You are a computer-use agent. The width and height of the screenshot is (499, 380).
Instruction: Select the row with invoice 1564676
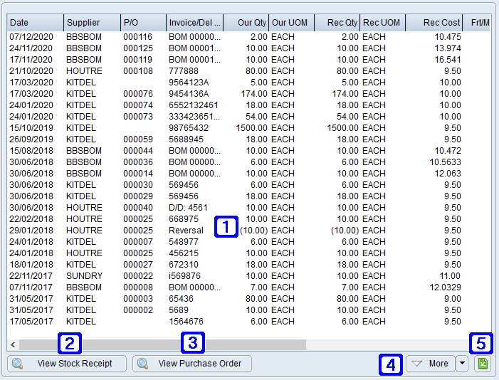click(186, 322)
